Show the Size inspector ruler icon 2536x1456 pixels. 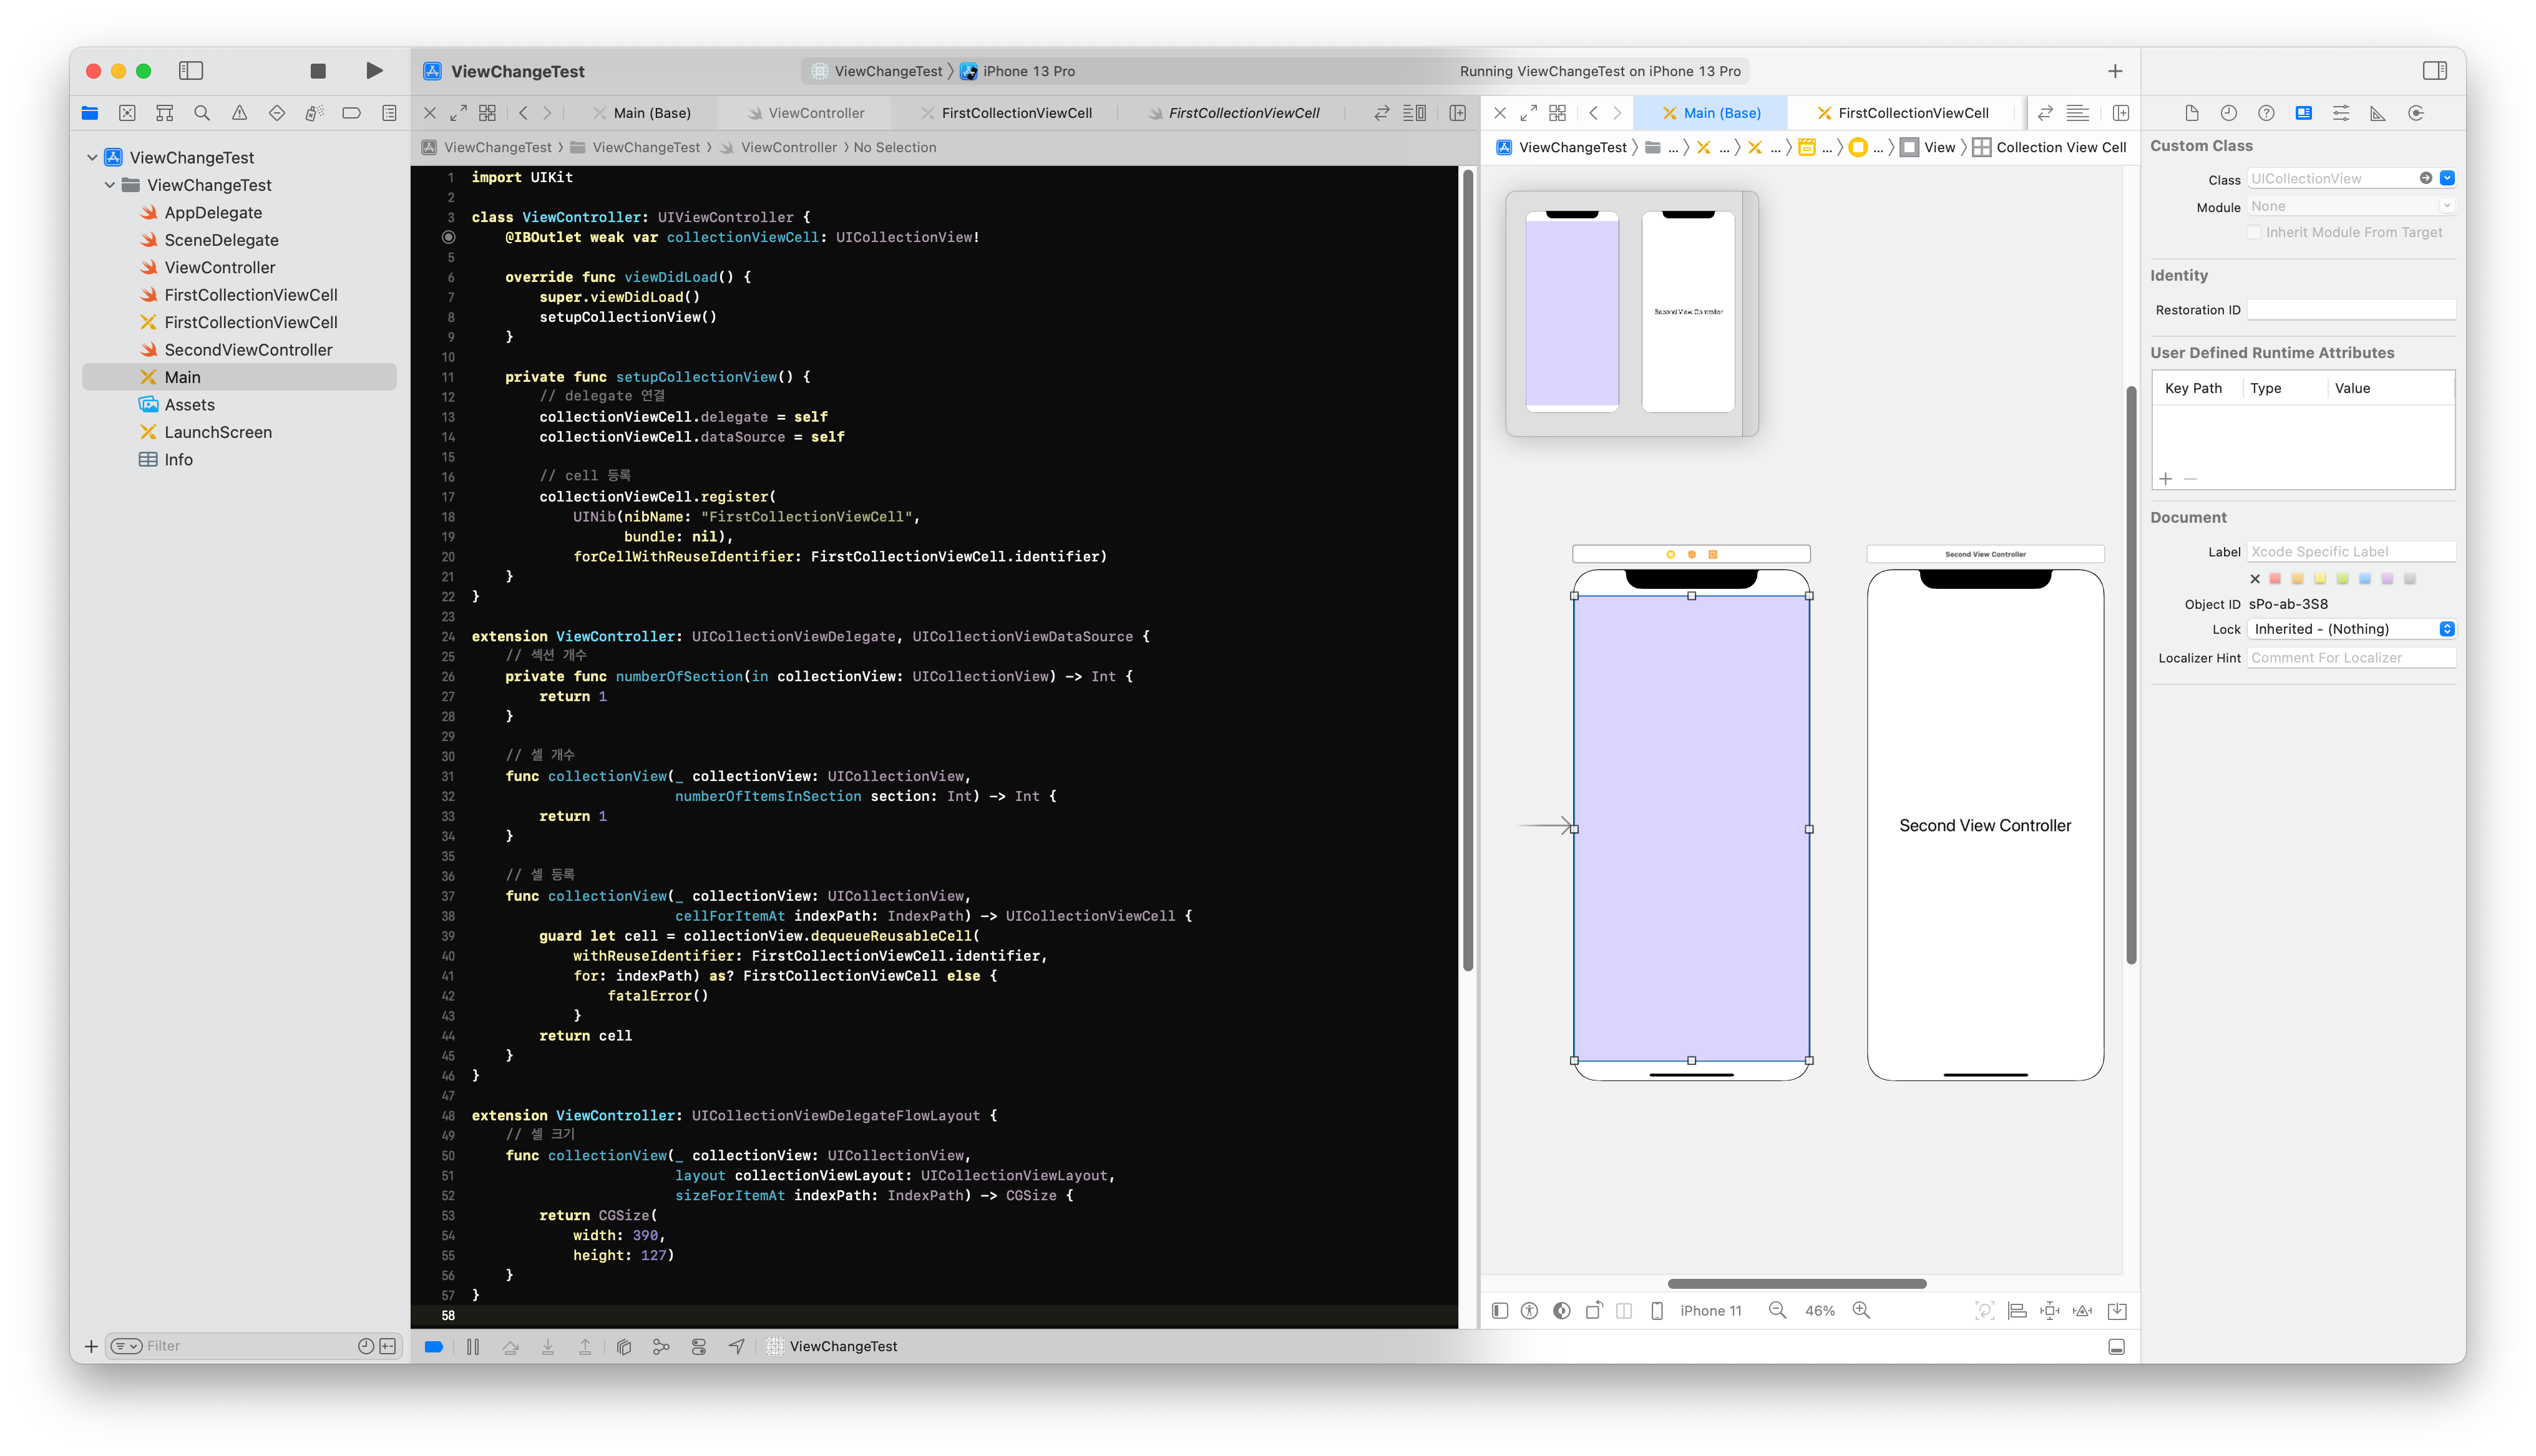point(2378,113)
